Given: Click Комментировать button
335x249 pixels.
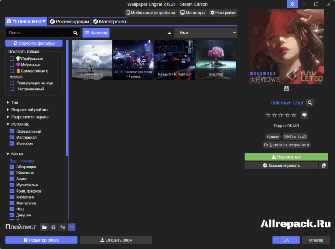Looking at the screenshot, I should pyautogui.click(x=281, y=166).
